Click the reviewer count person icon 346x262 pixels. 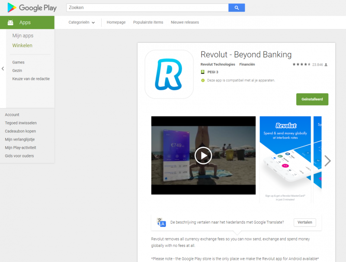coord(326,64)
